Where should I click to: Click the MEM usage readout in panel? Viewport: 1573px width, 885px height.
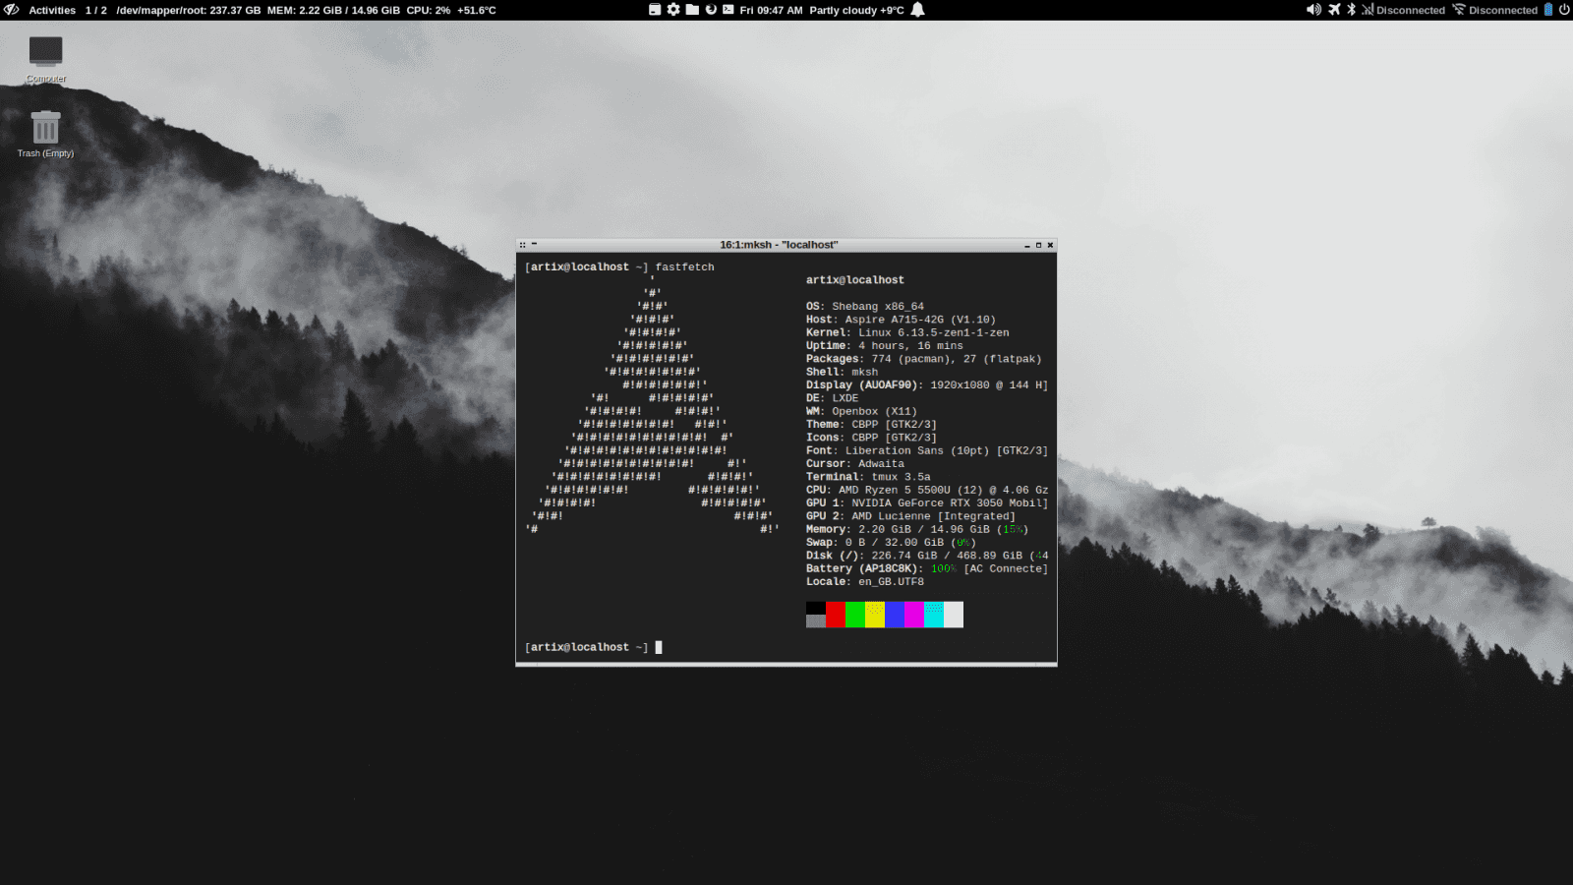pos(333,10)
